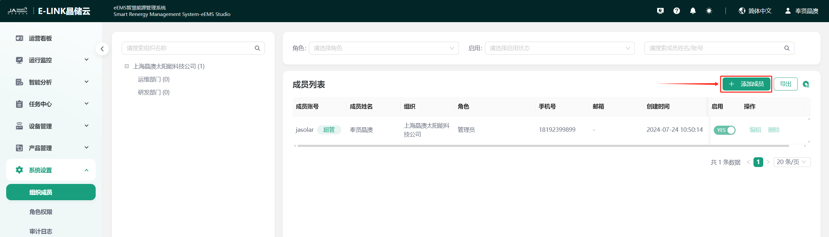Image resolution: width=829 pixels, height=237 pixels.
Task: Open the 角色 role dropdown
Action: point(383,48)
